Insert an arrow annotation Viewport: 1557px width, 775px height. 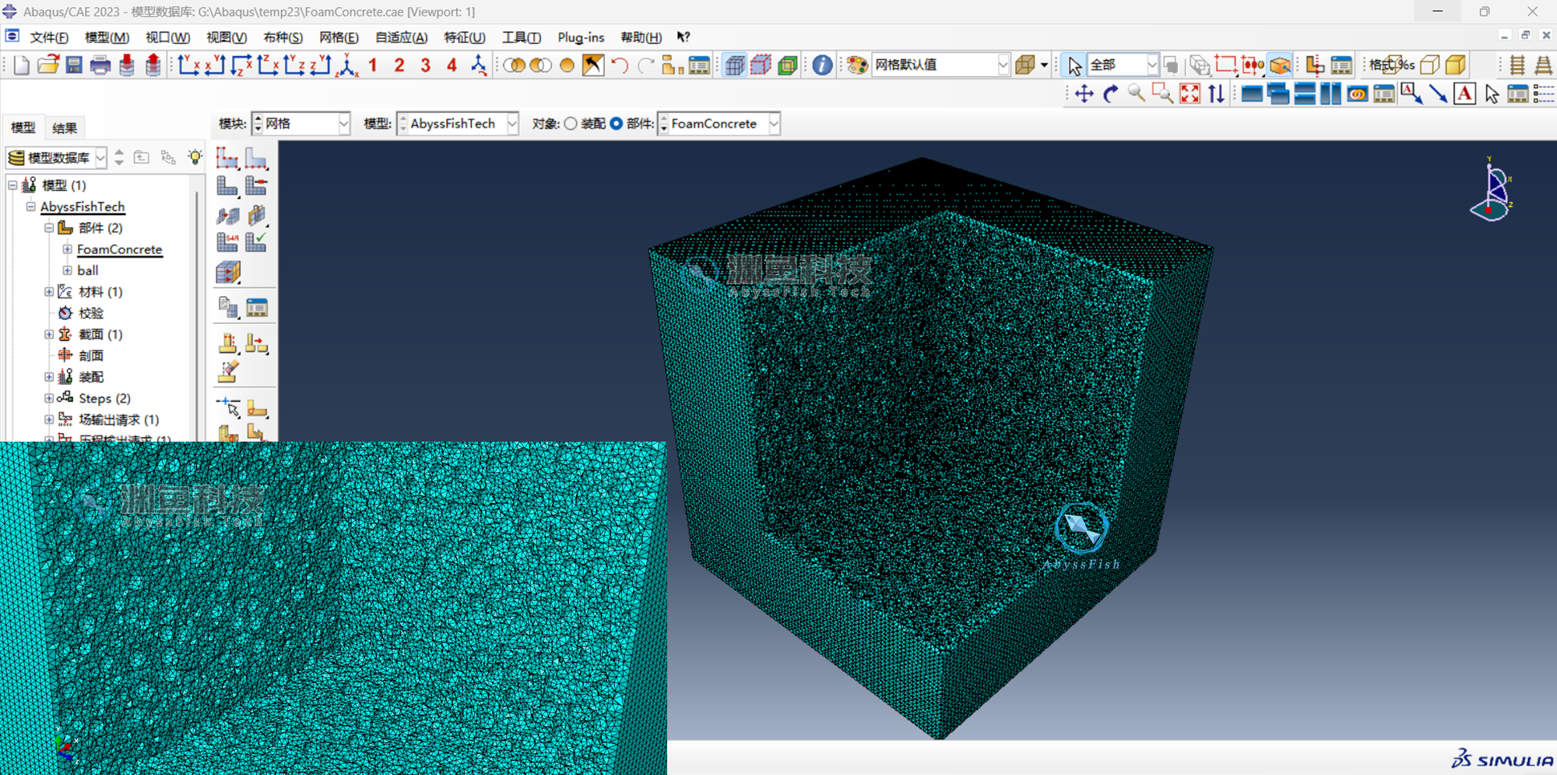[x=1438, y=94]
